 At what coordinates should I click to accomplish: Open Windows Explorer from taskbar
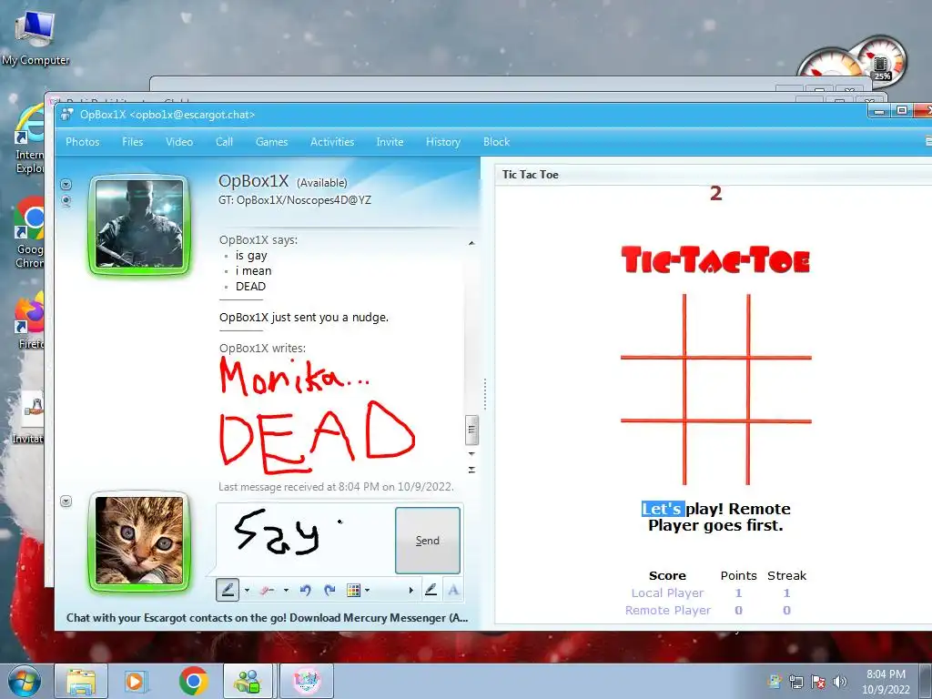pyautogui.click(x=81, y=681)
